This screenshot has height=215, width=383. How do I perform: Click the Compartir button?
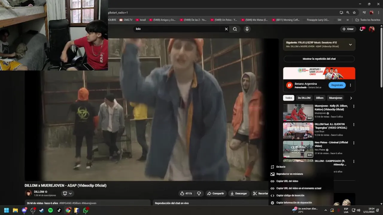(215, 193)
